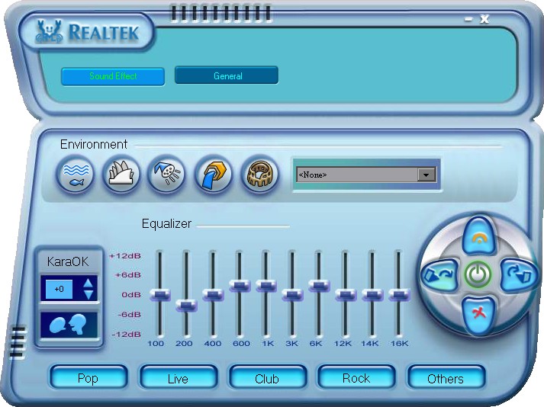Decrease KaraOK key with the down arrow
This screenshot has width=544, height=407.
pyautogui.click(x=88, y=295)
